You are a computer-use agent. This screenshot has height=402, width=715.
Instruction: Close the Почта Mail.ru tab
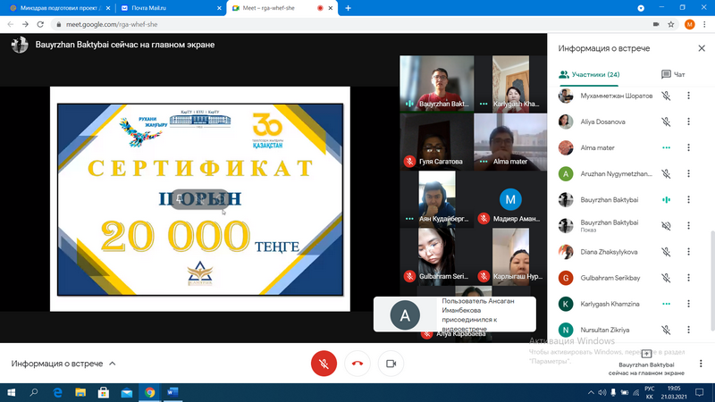click(219, 8)
